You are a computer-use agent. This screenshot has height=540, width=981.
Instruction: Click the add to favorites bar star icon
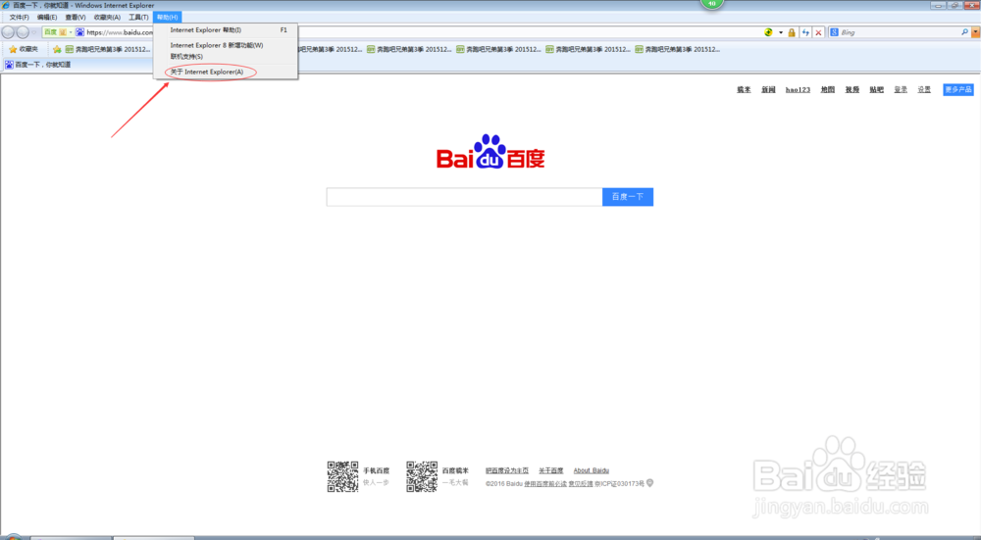(x=57, y=49)
